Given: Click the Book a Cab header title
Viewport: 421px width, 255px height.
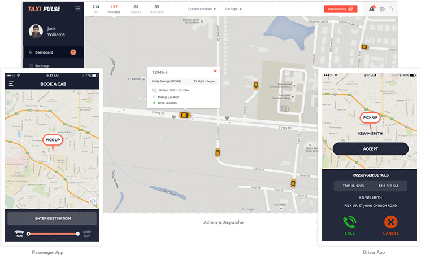Looking at the screenshot, I should (53, 84).
